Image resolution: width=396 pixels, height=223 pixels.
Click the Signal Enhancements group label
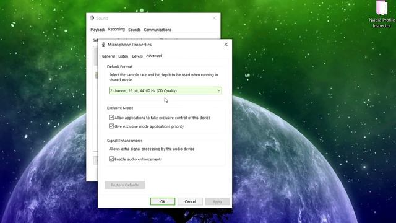tap(125, 141)
